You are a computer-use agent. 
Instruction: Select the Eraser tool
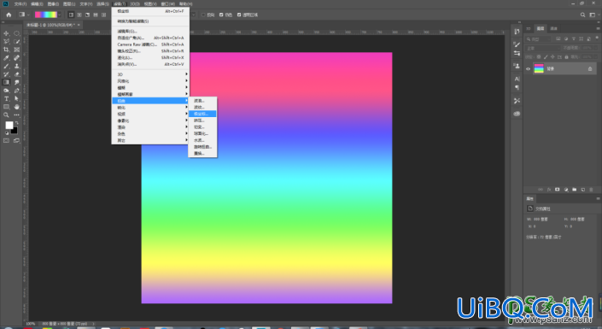pyautogui.click(x=17, y=74)
